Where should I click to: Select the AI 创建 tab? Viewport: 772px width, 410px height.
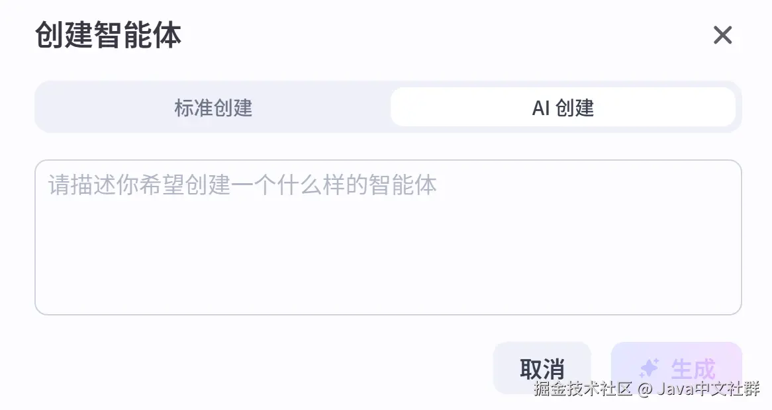click(x=563, y=107)
